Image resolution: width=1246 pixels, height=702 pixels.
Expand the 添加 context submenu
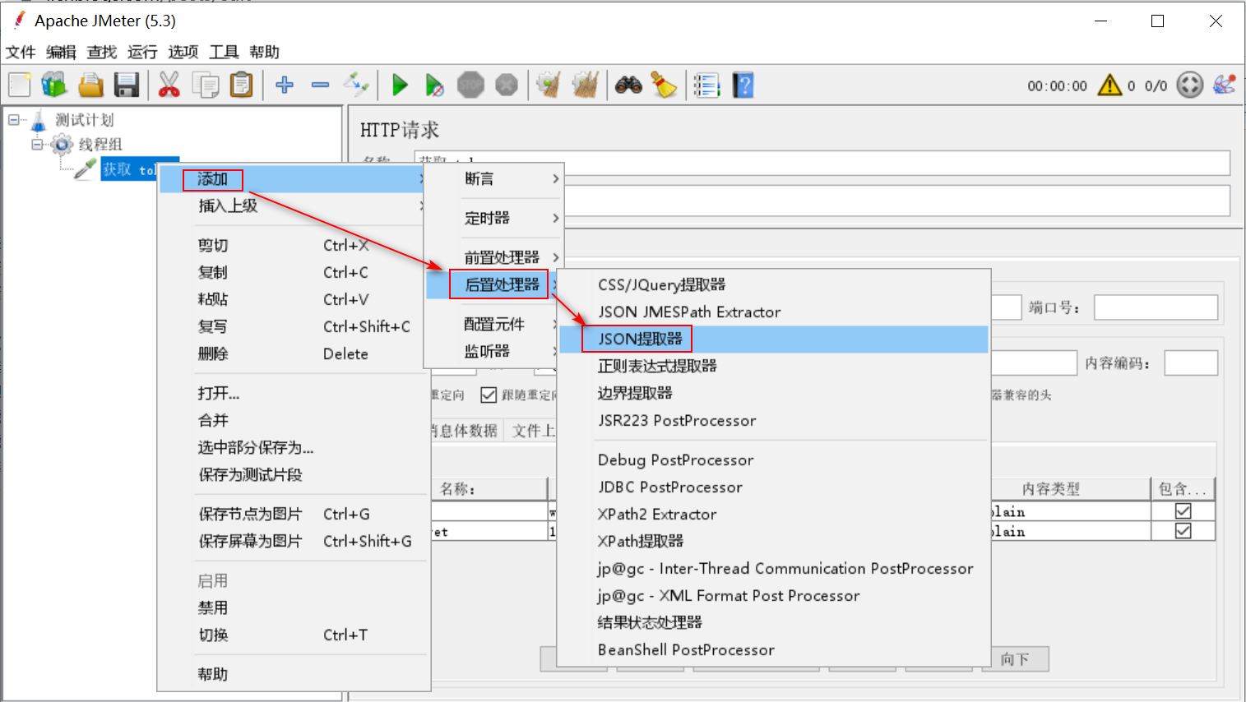(292, 179)
